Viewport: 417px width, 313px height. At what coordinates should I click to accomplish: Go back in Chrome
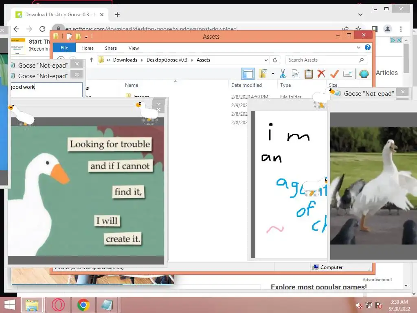[x=16, y=29]
